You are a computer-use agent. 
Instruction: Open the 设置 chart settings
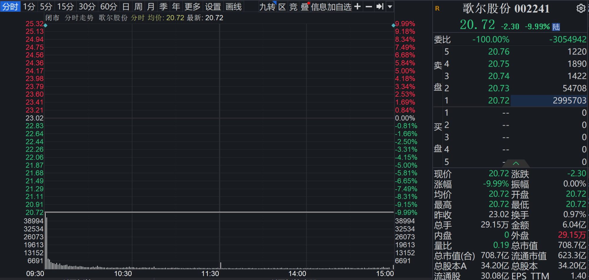coord(213,6)
